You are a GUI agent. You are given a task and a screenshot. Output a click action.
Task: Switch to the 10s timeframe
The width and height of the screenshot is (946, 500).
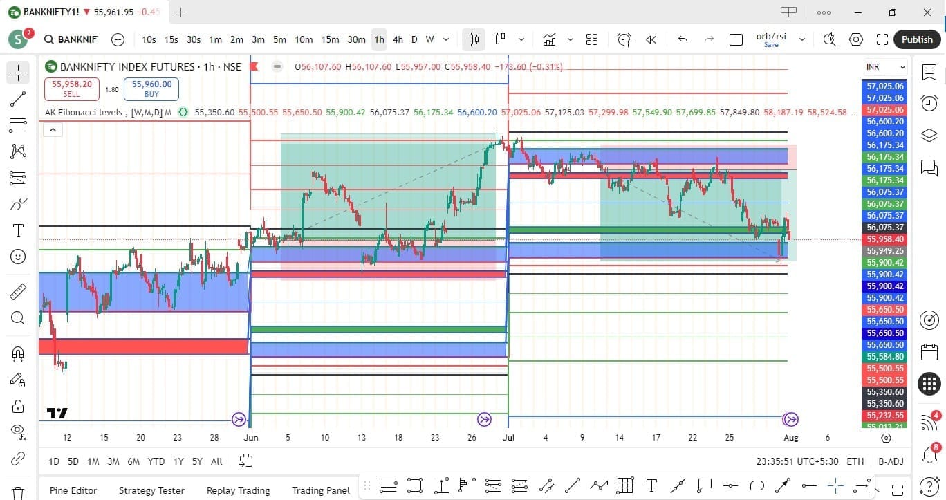(x=149, y=39)
